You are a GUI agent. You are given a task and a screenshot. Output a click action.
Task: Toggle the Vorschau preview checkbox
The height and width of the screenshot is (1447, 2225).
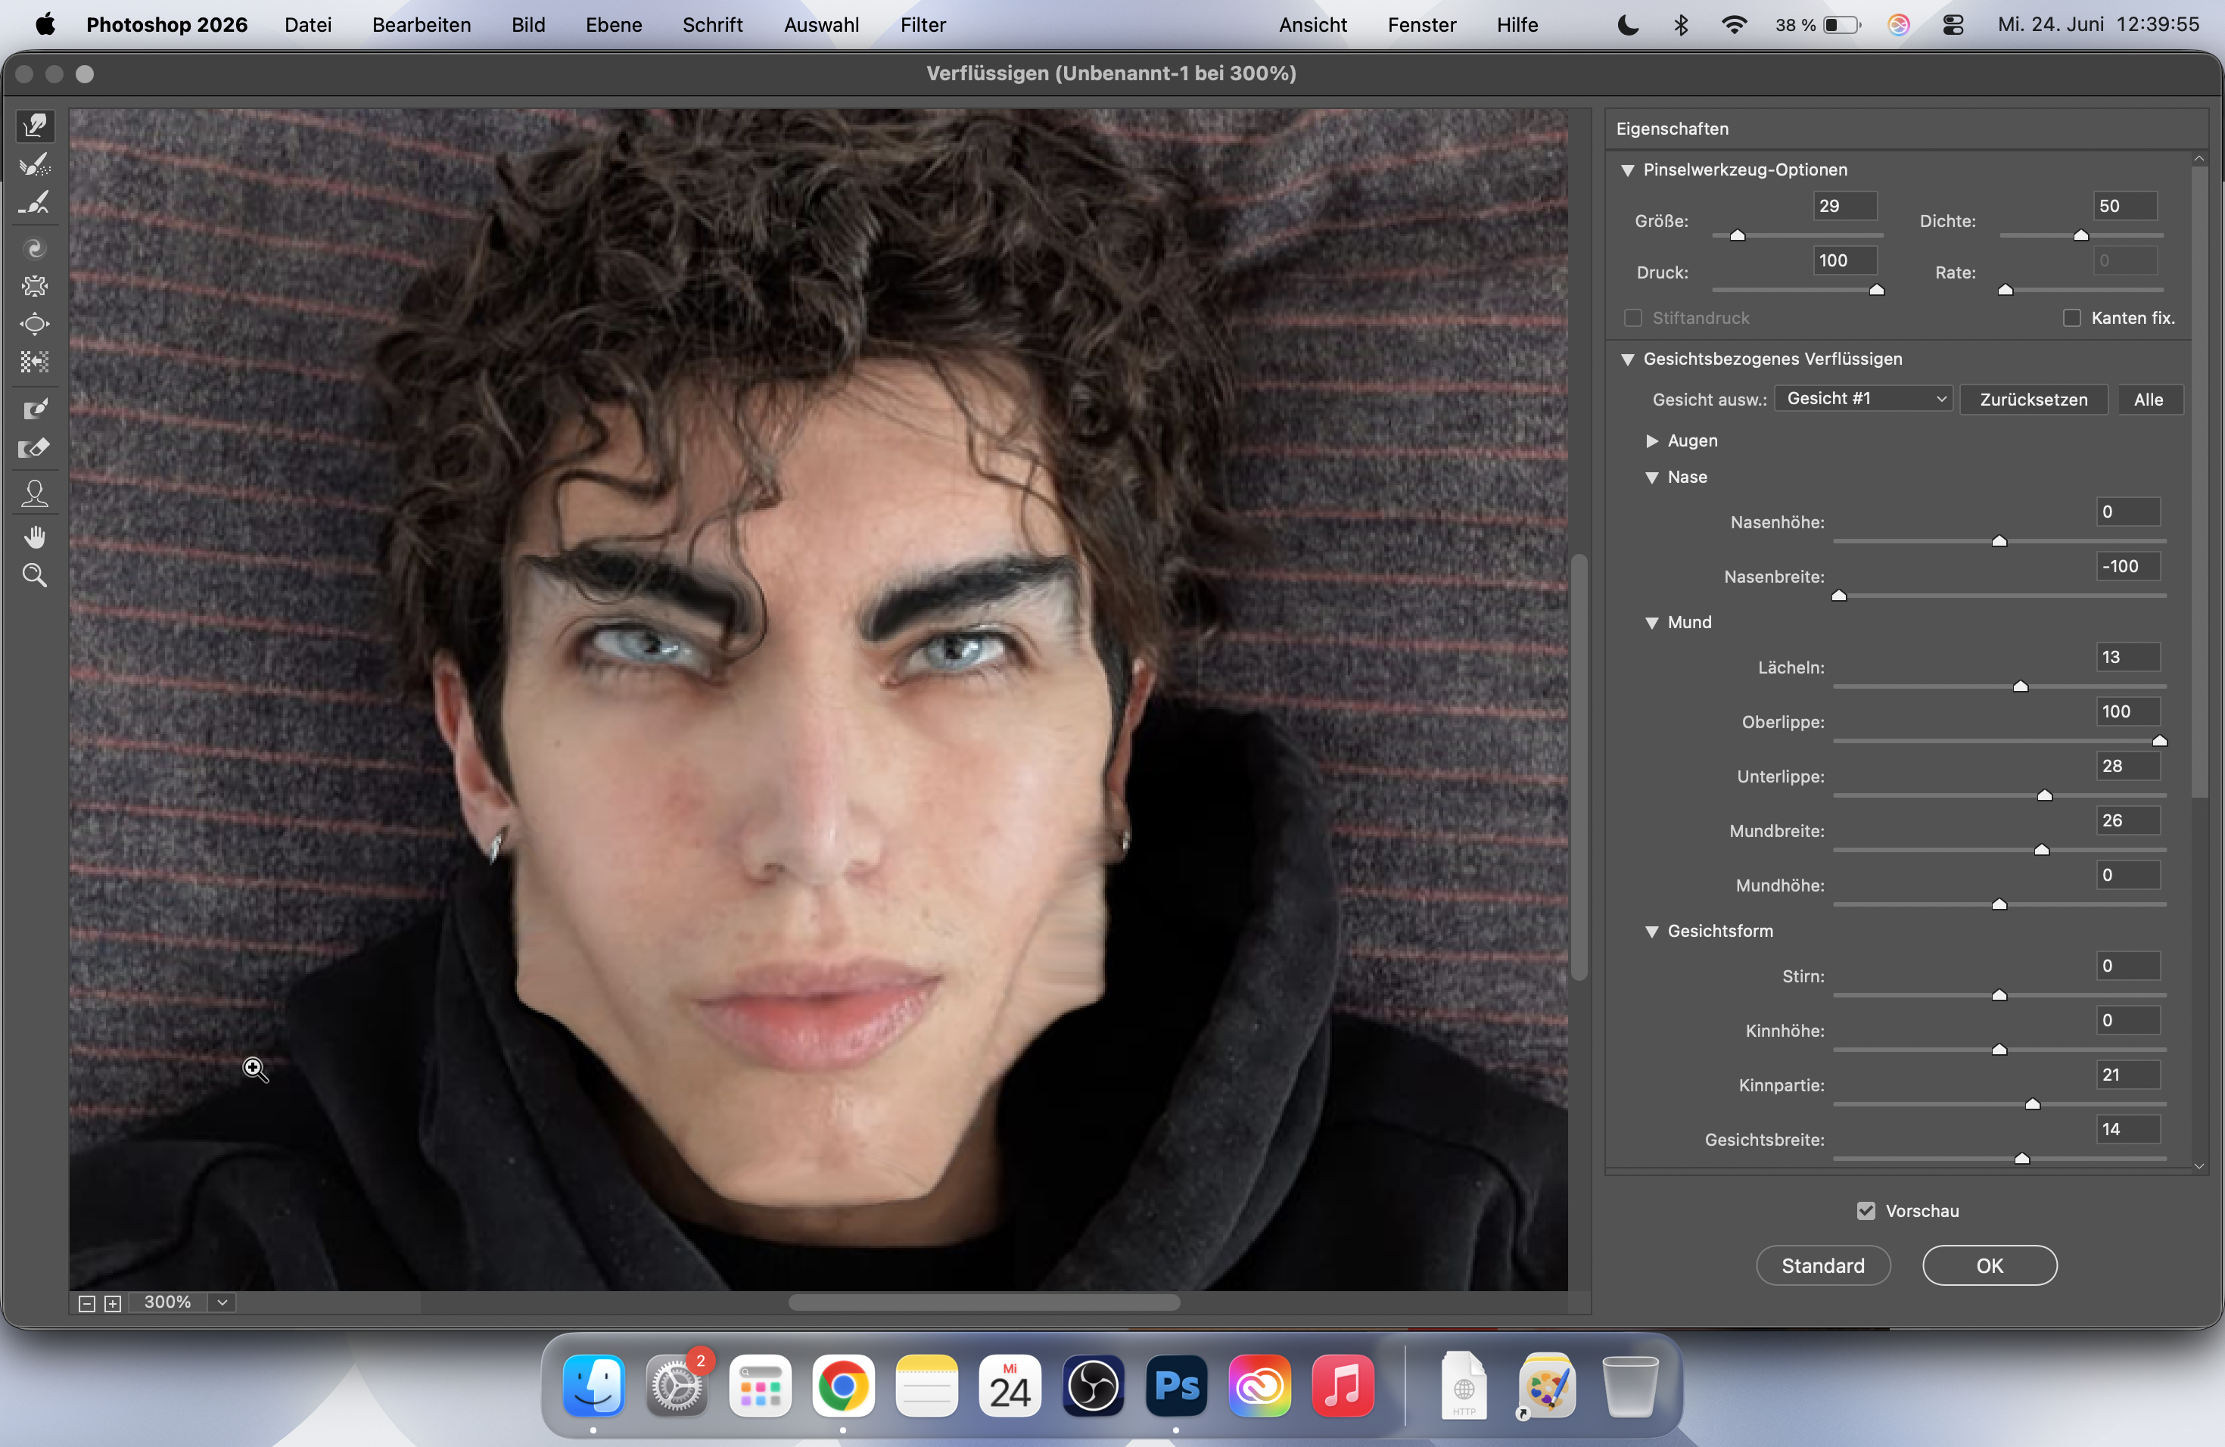point(1866,1211)
